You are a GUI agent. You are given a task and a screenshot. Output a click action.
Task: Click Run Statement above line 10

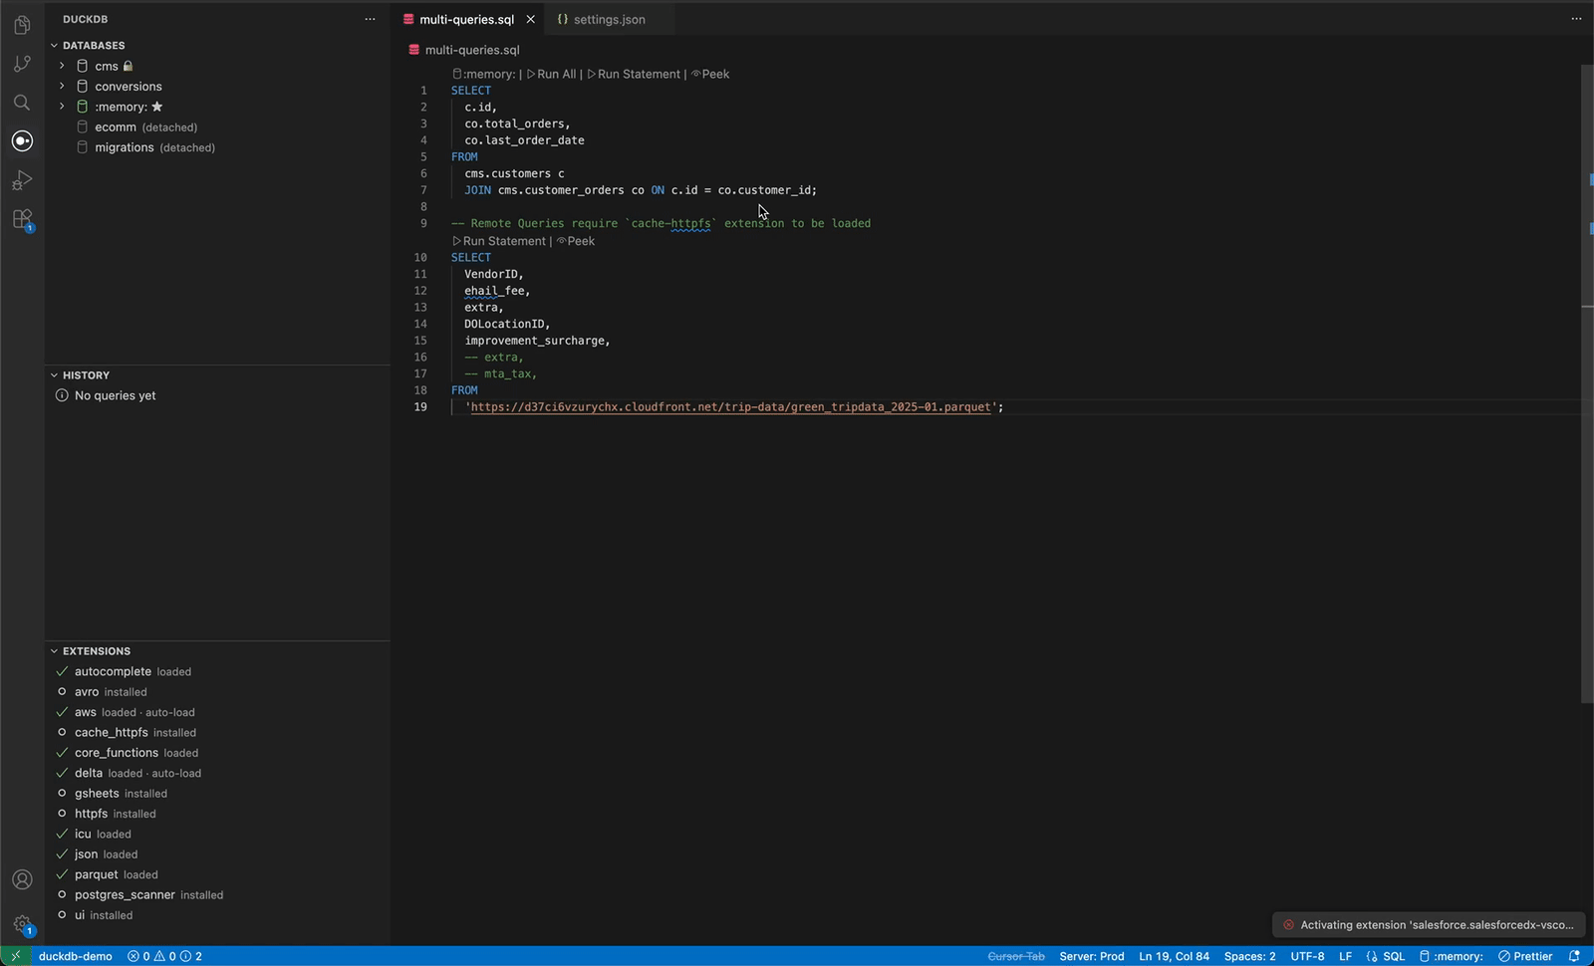click(x=499, y=241)
